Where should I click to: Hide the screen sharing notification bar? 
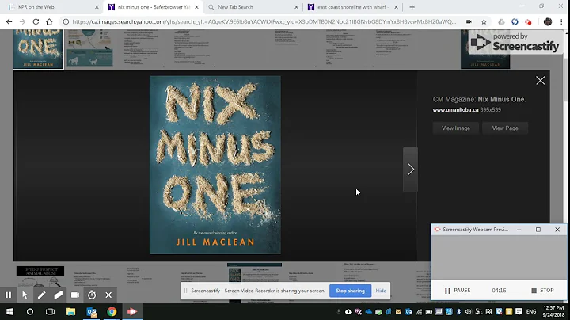point(381,291)
